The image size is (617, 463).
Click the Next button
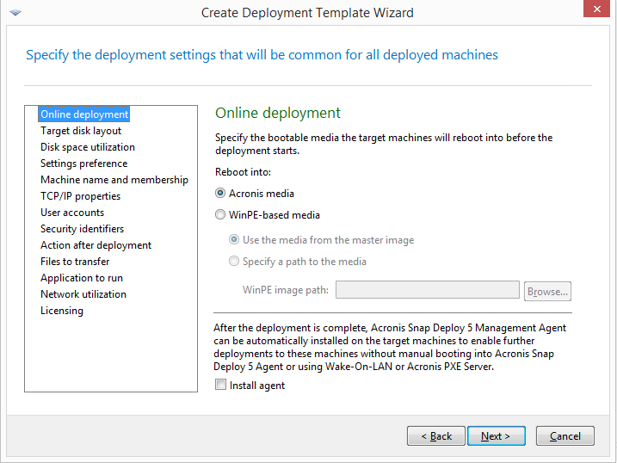tap(496, 436)
